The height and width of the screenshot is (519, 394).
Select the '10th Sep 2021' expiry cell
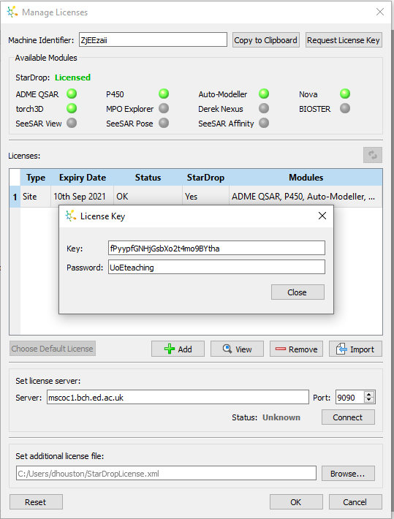83,197
